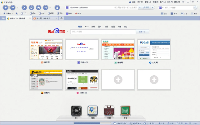
Task: Open the Finance chart app in dock
Action: tap(125, 111)
